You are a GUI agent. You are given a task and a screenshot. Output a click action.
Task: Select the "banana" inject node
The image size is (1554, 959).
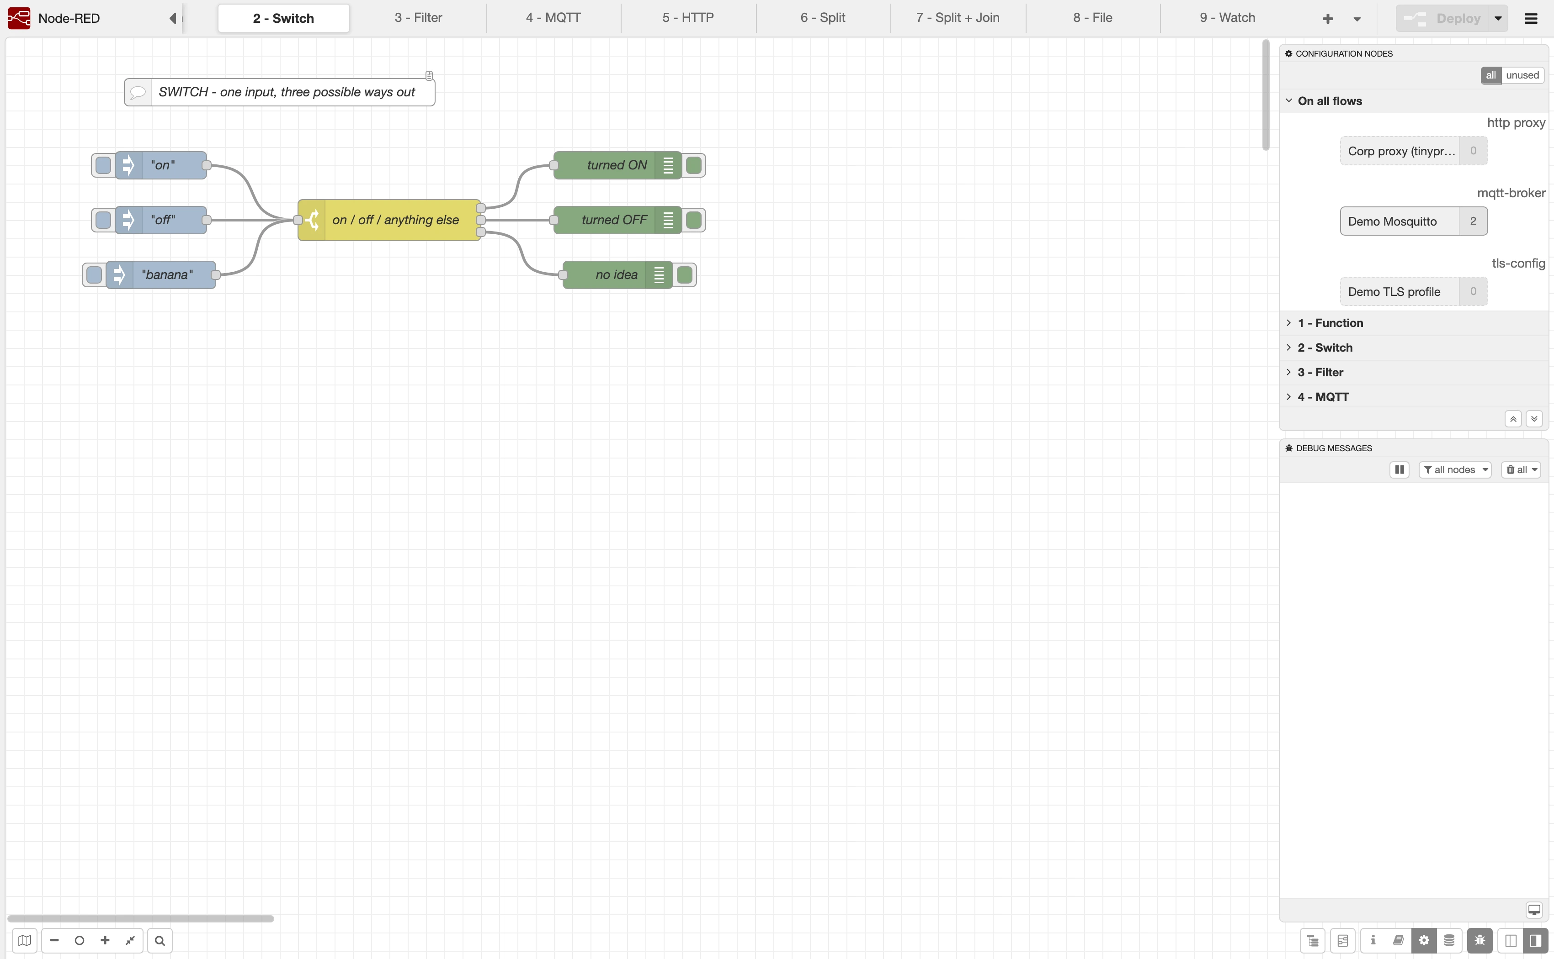pos(161,275)
